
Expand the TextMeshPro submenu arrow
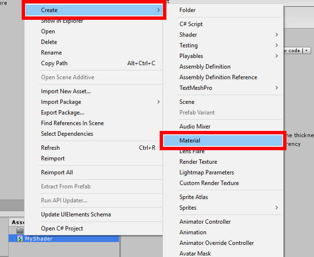point(276,88)
